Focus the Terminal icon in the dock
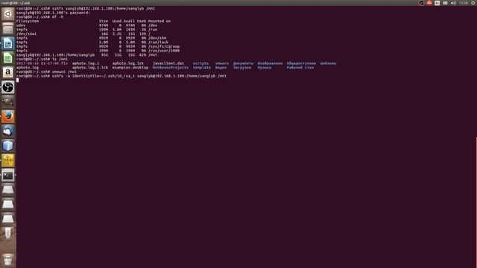The height and width of the screenshot is (268, 477). (8, 176)
